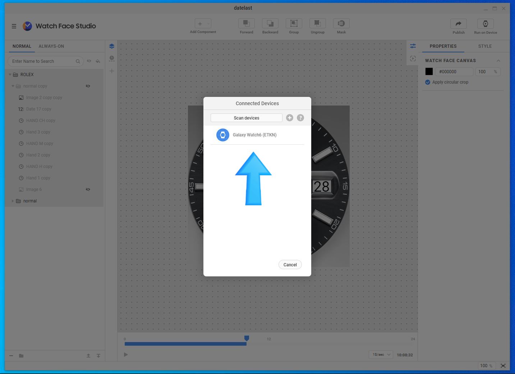Toggle visibility of normal copy group
This screenshot has height=374, width=515.
click(88, 86)
